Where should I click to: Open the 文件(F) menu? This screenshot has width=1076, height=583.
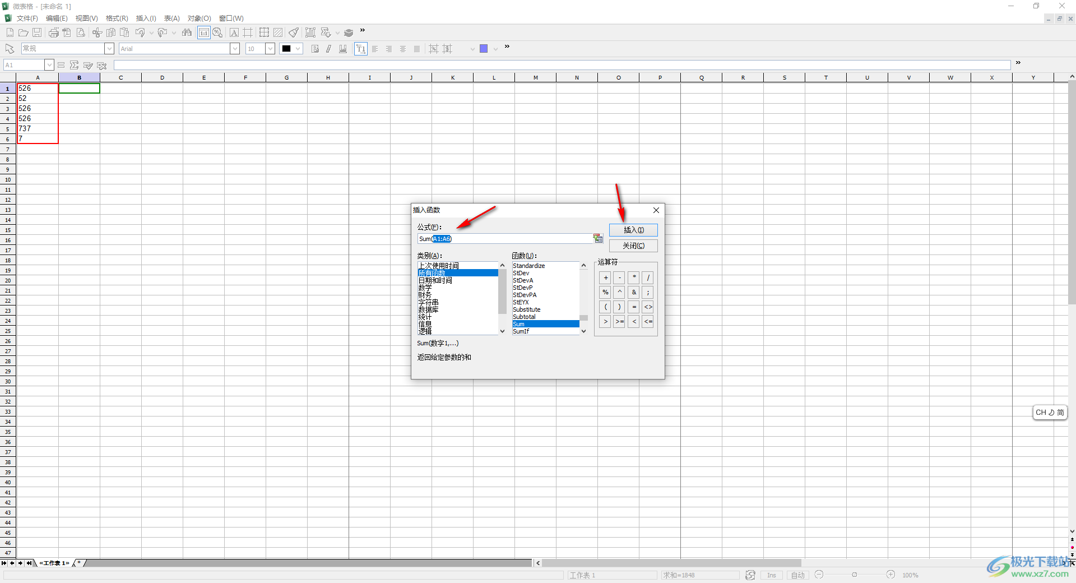coord(27,18)
